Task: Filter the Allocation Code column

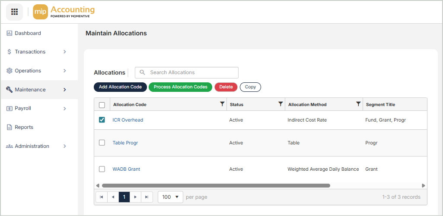Action: [222, 104]
